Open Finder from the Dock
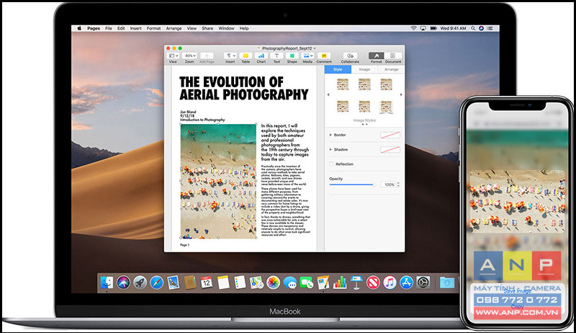 [107, 283]
